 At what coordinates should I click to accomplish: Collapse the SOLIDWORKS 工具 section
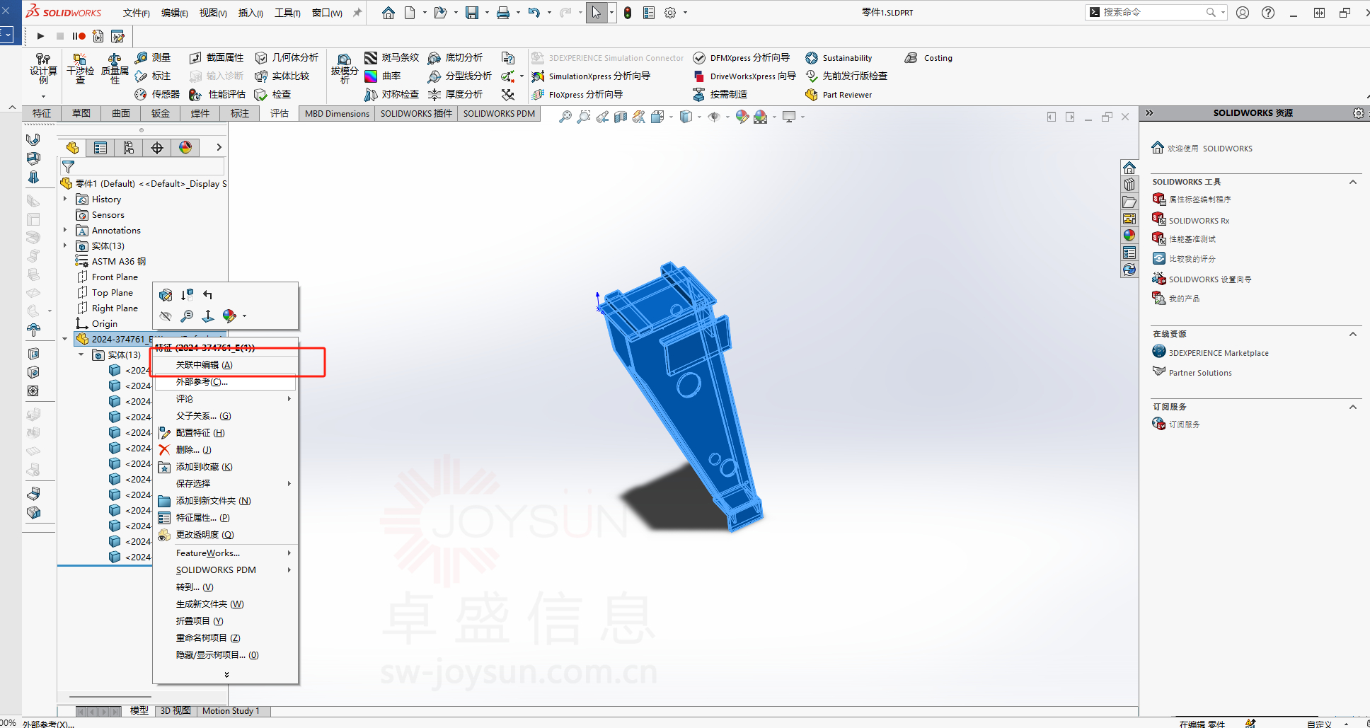click(x=1352, y=182)
